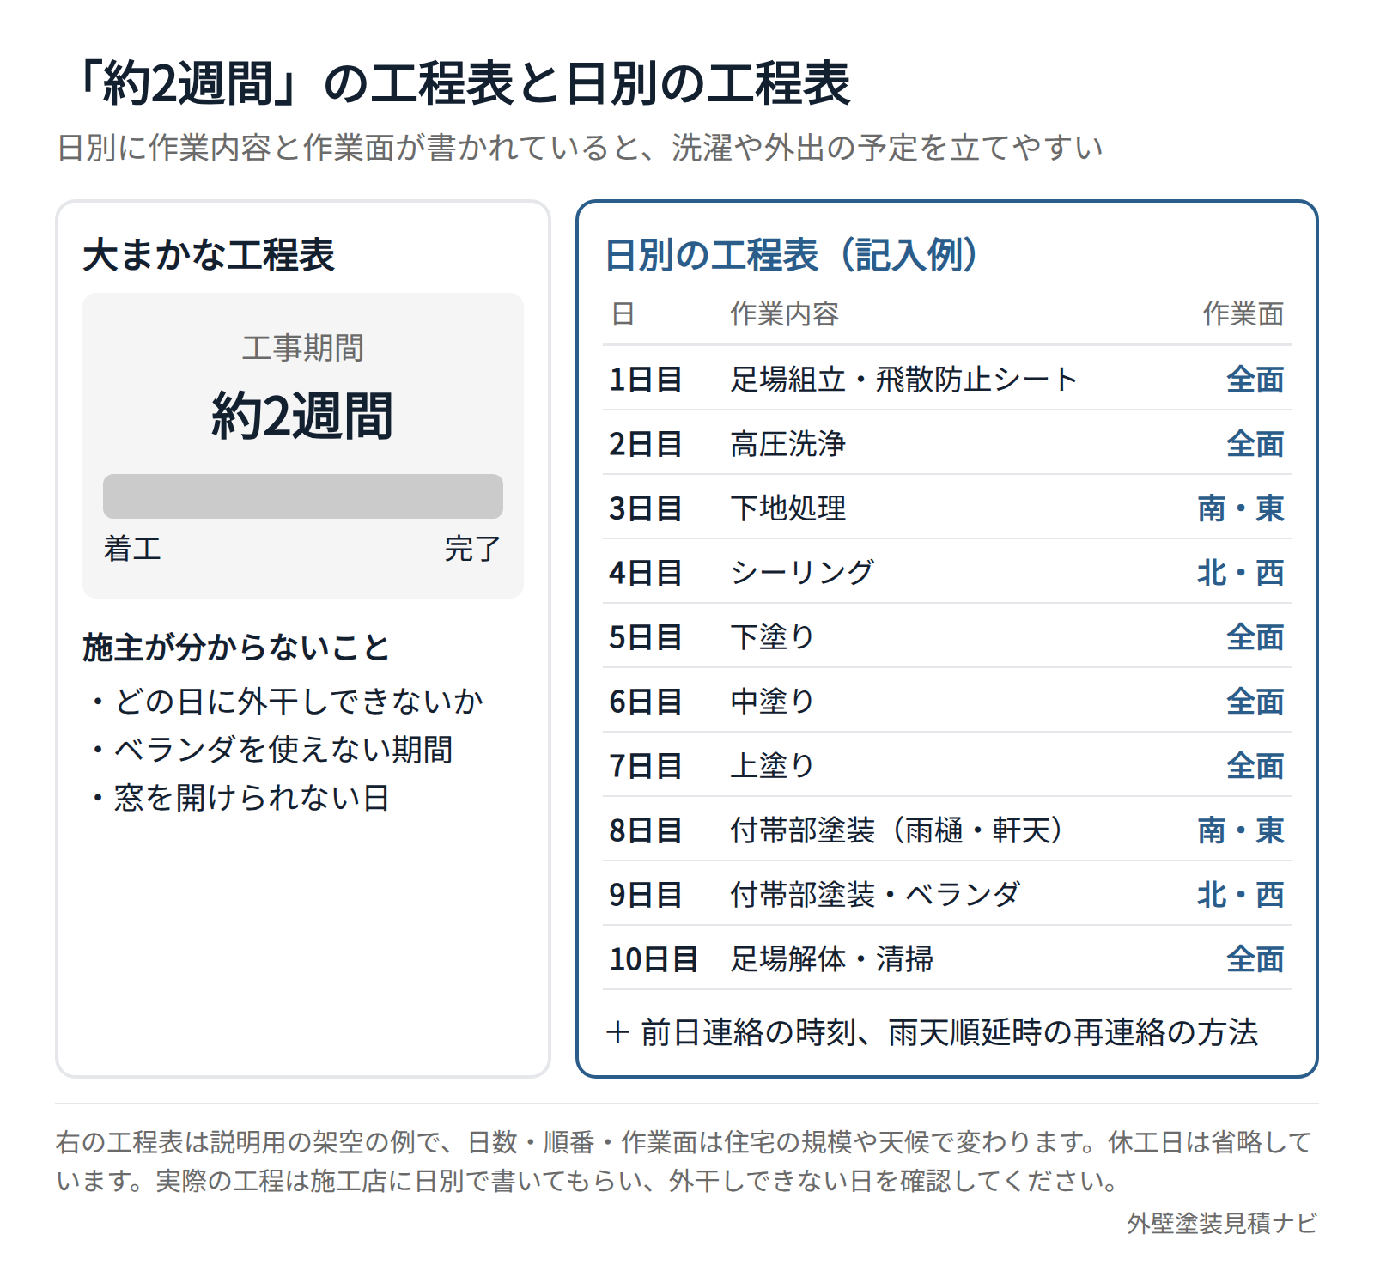1374x1271 pixels.
Task: Click 付帯部塗装・ベランダ in the 9日目 row
Action: click(876, 894)
